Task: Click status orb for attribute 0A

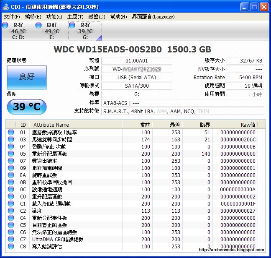Action: click(x=11, y=175)
